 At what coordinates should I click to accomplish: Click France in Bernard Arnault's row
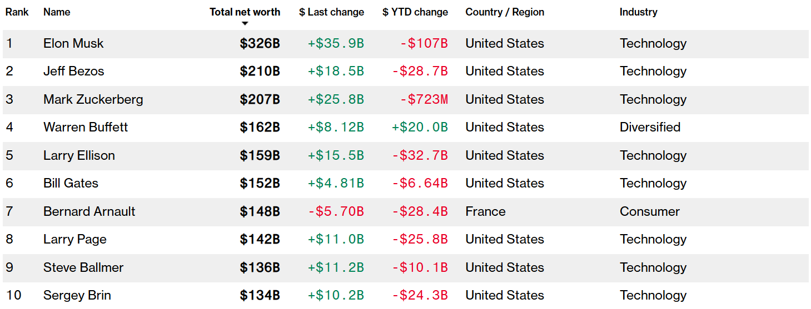pos(485,211)
